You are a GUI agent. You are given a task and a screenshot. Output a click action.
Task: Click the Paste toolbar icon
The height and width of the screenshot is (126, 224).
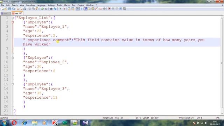coord(37,9)
